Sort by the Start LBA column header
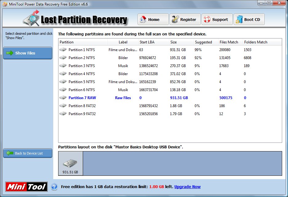Screen dimensions: 288x197 pyautogui.click(x=154, y=42)
